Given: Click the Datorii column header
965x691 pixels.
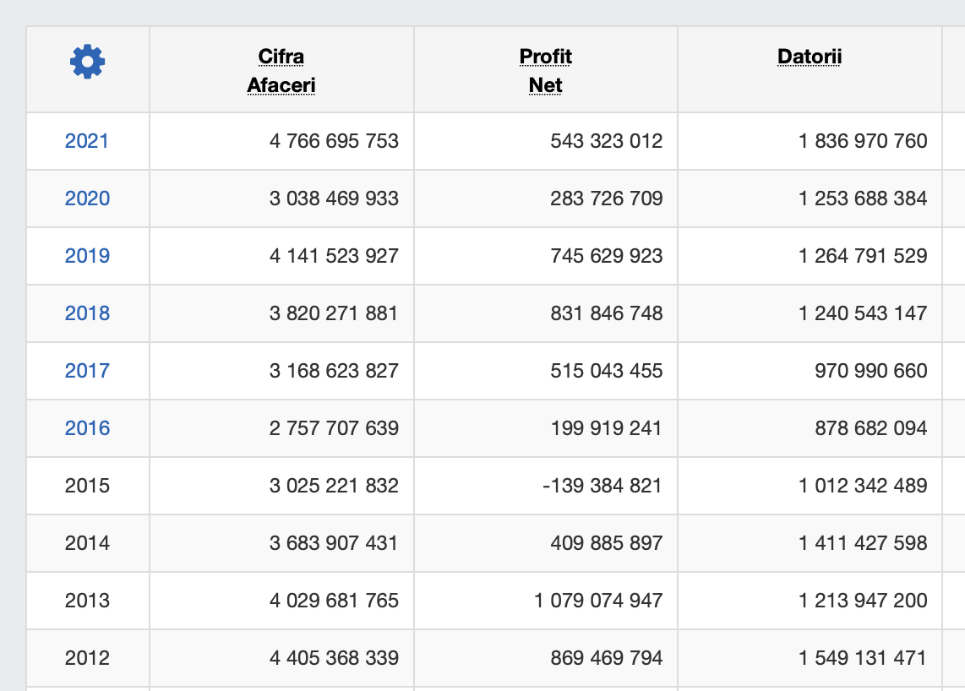Looking at the screenshot, I should (810, 57).
